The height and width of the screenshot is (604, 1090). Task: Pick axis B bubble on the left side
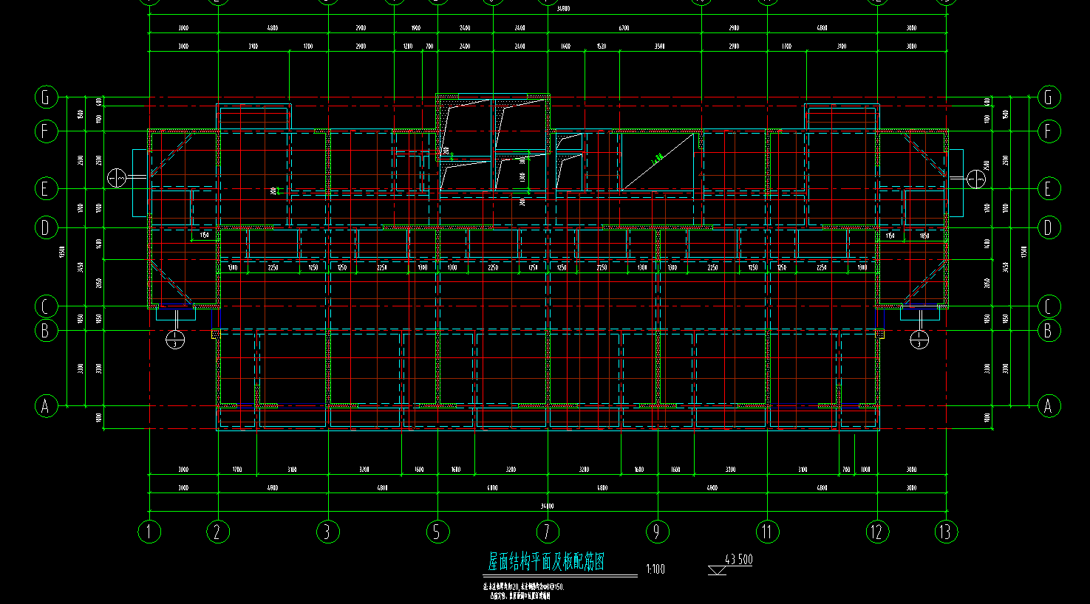coord(46,330)
